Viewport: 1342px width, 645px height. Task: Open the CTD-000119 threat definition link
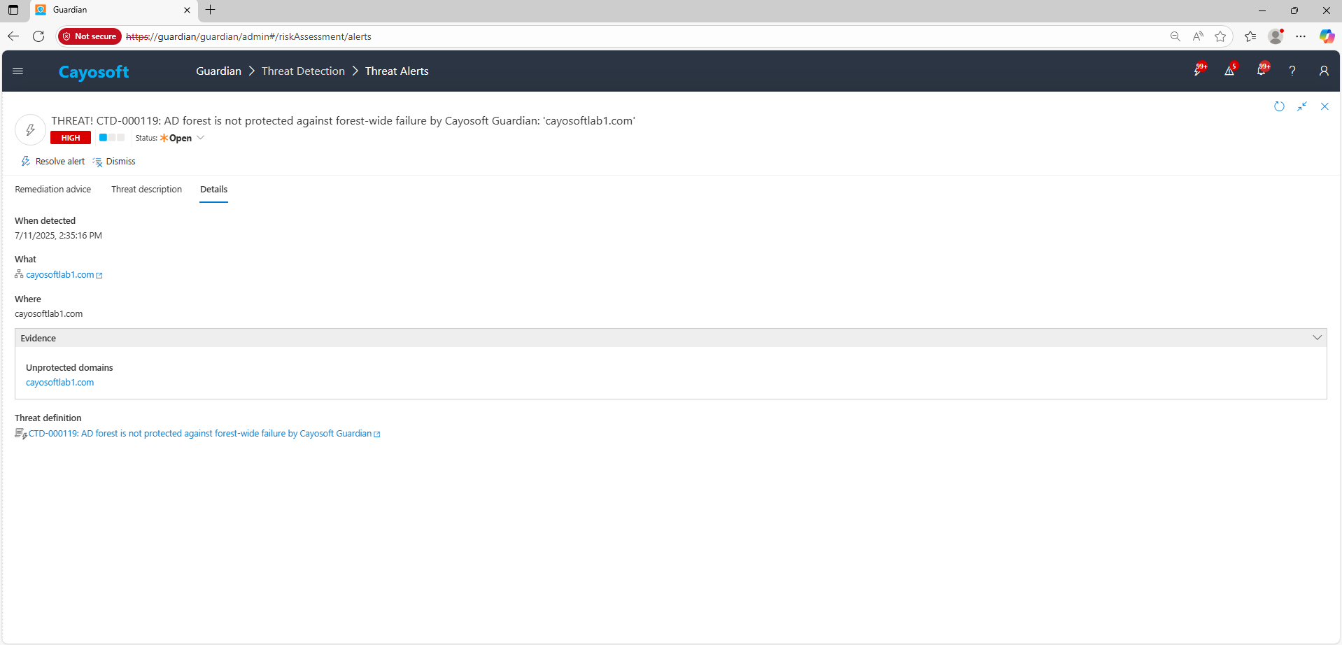click(200, 434)
